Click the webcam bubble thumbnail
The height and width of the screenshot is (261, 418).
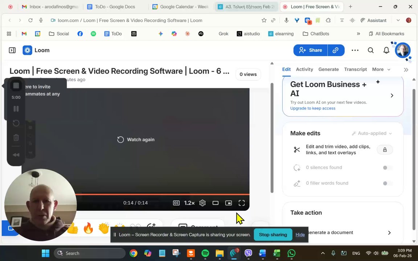coord(41,205)
